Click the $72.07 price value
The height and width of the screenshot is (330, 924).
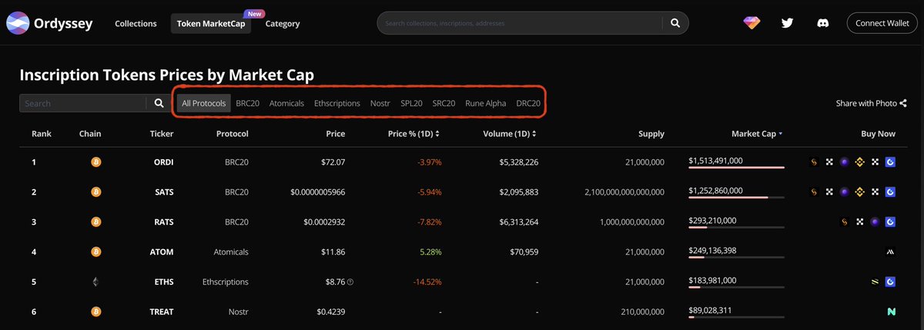point(332,162)
